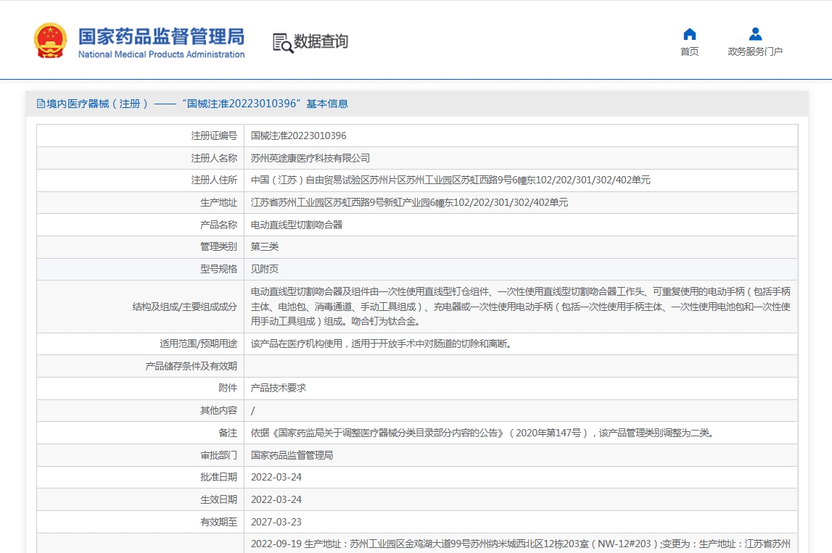The width and height of the screenshot is (832, 553).
Task: Click 批准日期 value 2022-03-24
Action: [276, 477]
